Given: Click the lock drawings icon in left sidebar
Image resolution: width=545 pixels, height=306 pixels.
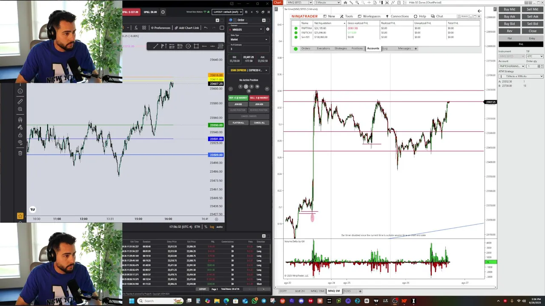Looking at the screenshot, I should tap(20, 135).
